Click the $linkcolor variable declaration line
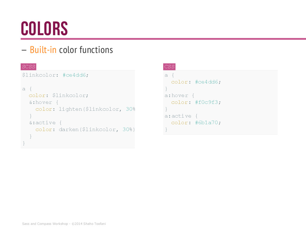306x236 pixels. (55, 75)
